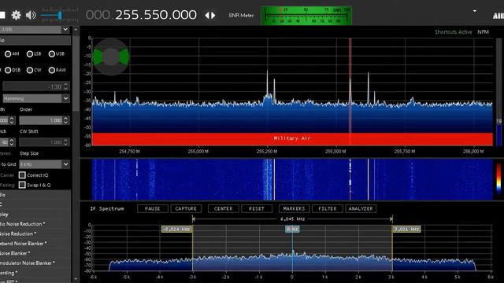Enable the Correct IQ checkbox

coord(22,175)
